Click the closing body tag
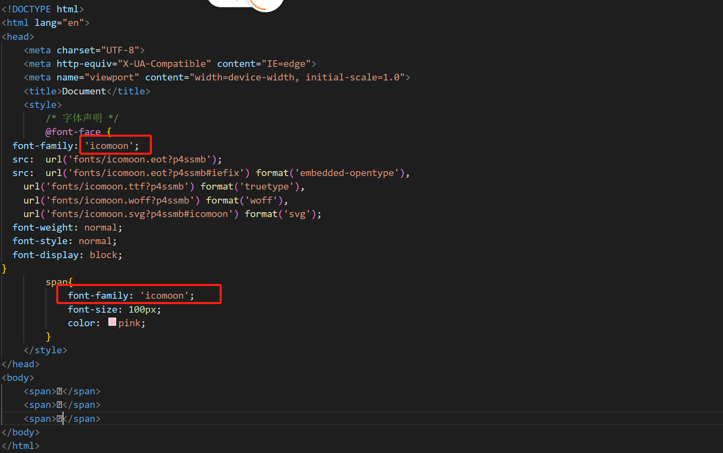The image size is (723, 453). (21, 432)
